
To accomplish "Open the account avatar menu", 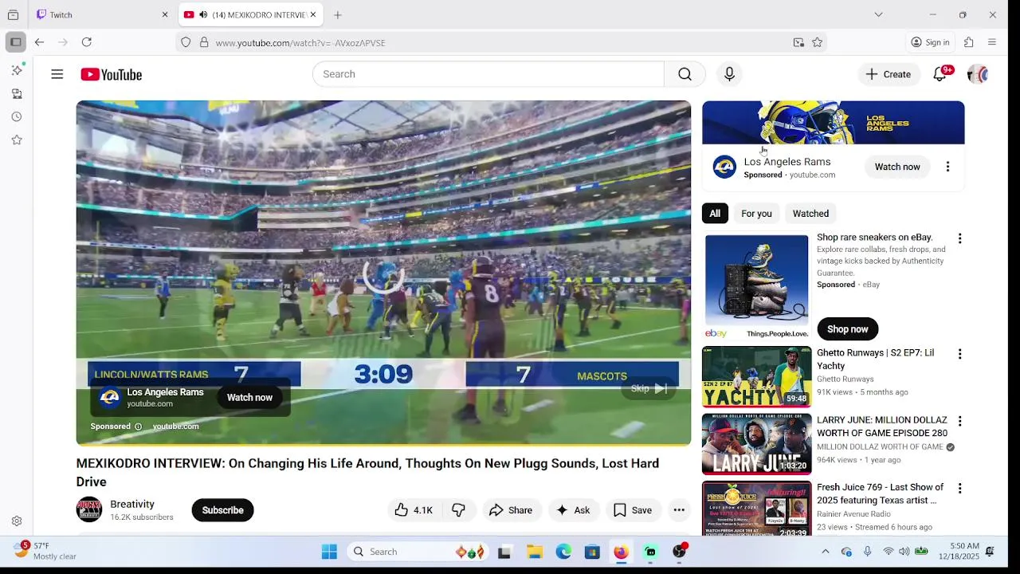I will [x=978, y=74].
